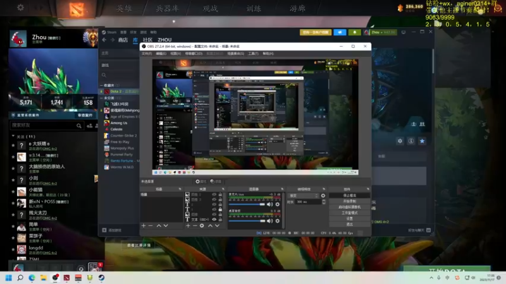
Task: Click Mixer dock pop-out icon
Action: pyautogui.click(x=282, y=189)
